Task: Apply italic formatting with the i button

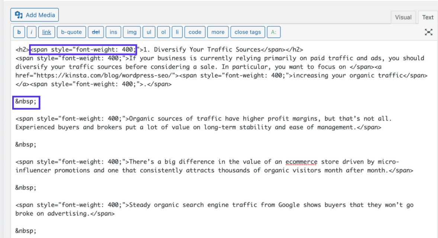Action: pyautogui.click(x=31, y=32)
